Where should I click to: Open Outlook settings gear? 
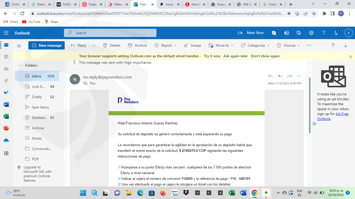(311, 33)
